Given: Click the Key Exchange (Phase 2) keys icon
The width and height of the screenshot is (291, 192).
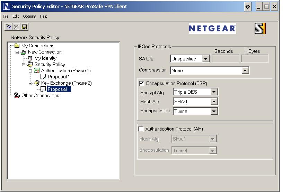Looking at the screenshot, I should (37, 83).
